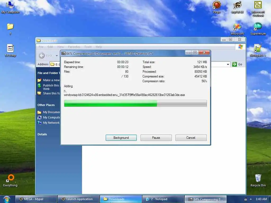271x203 pixels.
Task: Open Edit menu in Downloads window
Action: point(50,47)
